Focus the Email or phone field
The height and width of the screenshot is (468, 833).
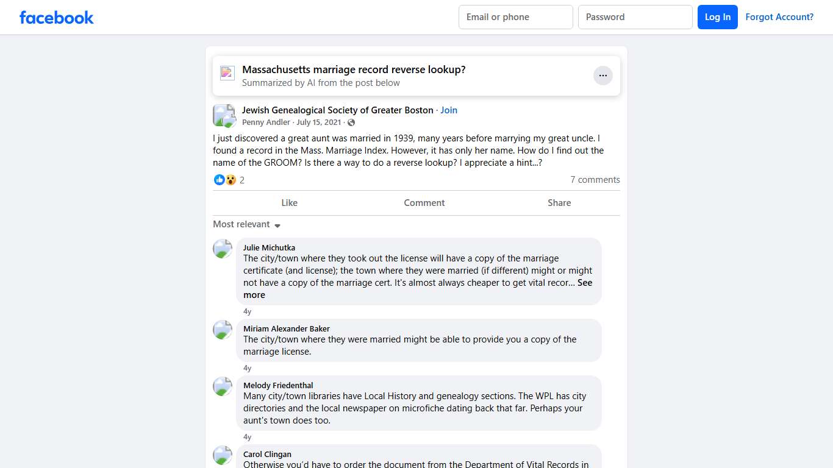(x=515, y=17)
